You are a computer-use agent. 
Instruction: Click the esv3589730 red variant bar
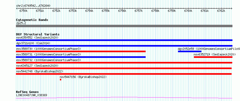pos(81,51)
